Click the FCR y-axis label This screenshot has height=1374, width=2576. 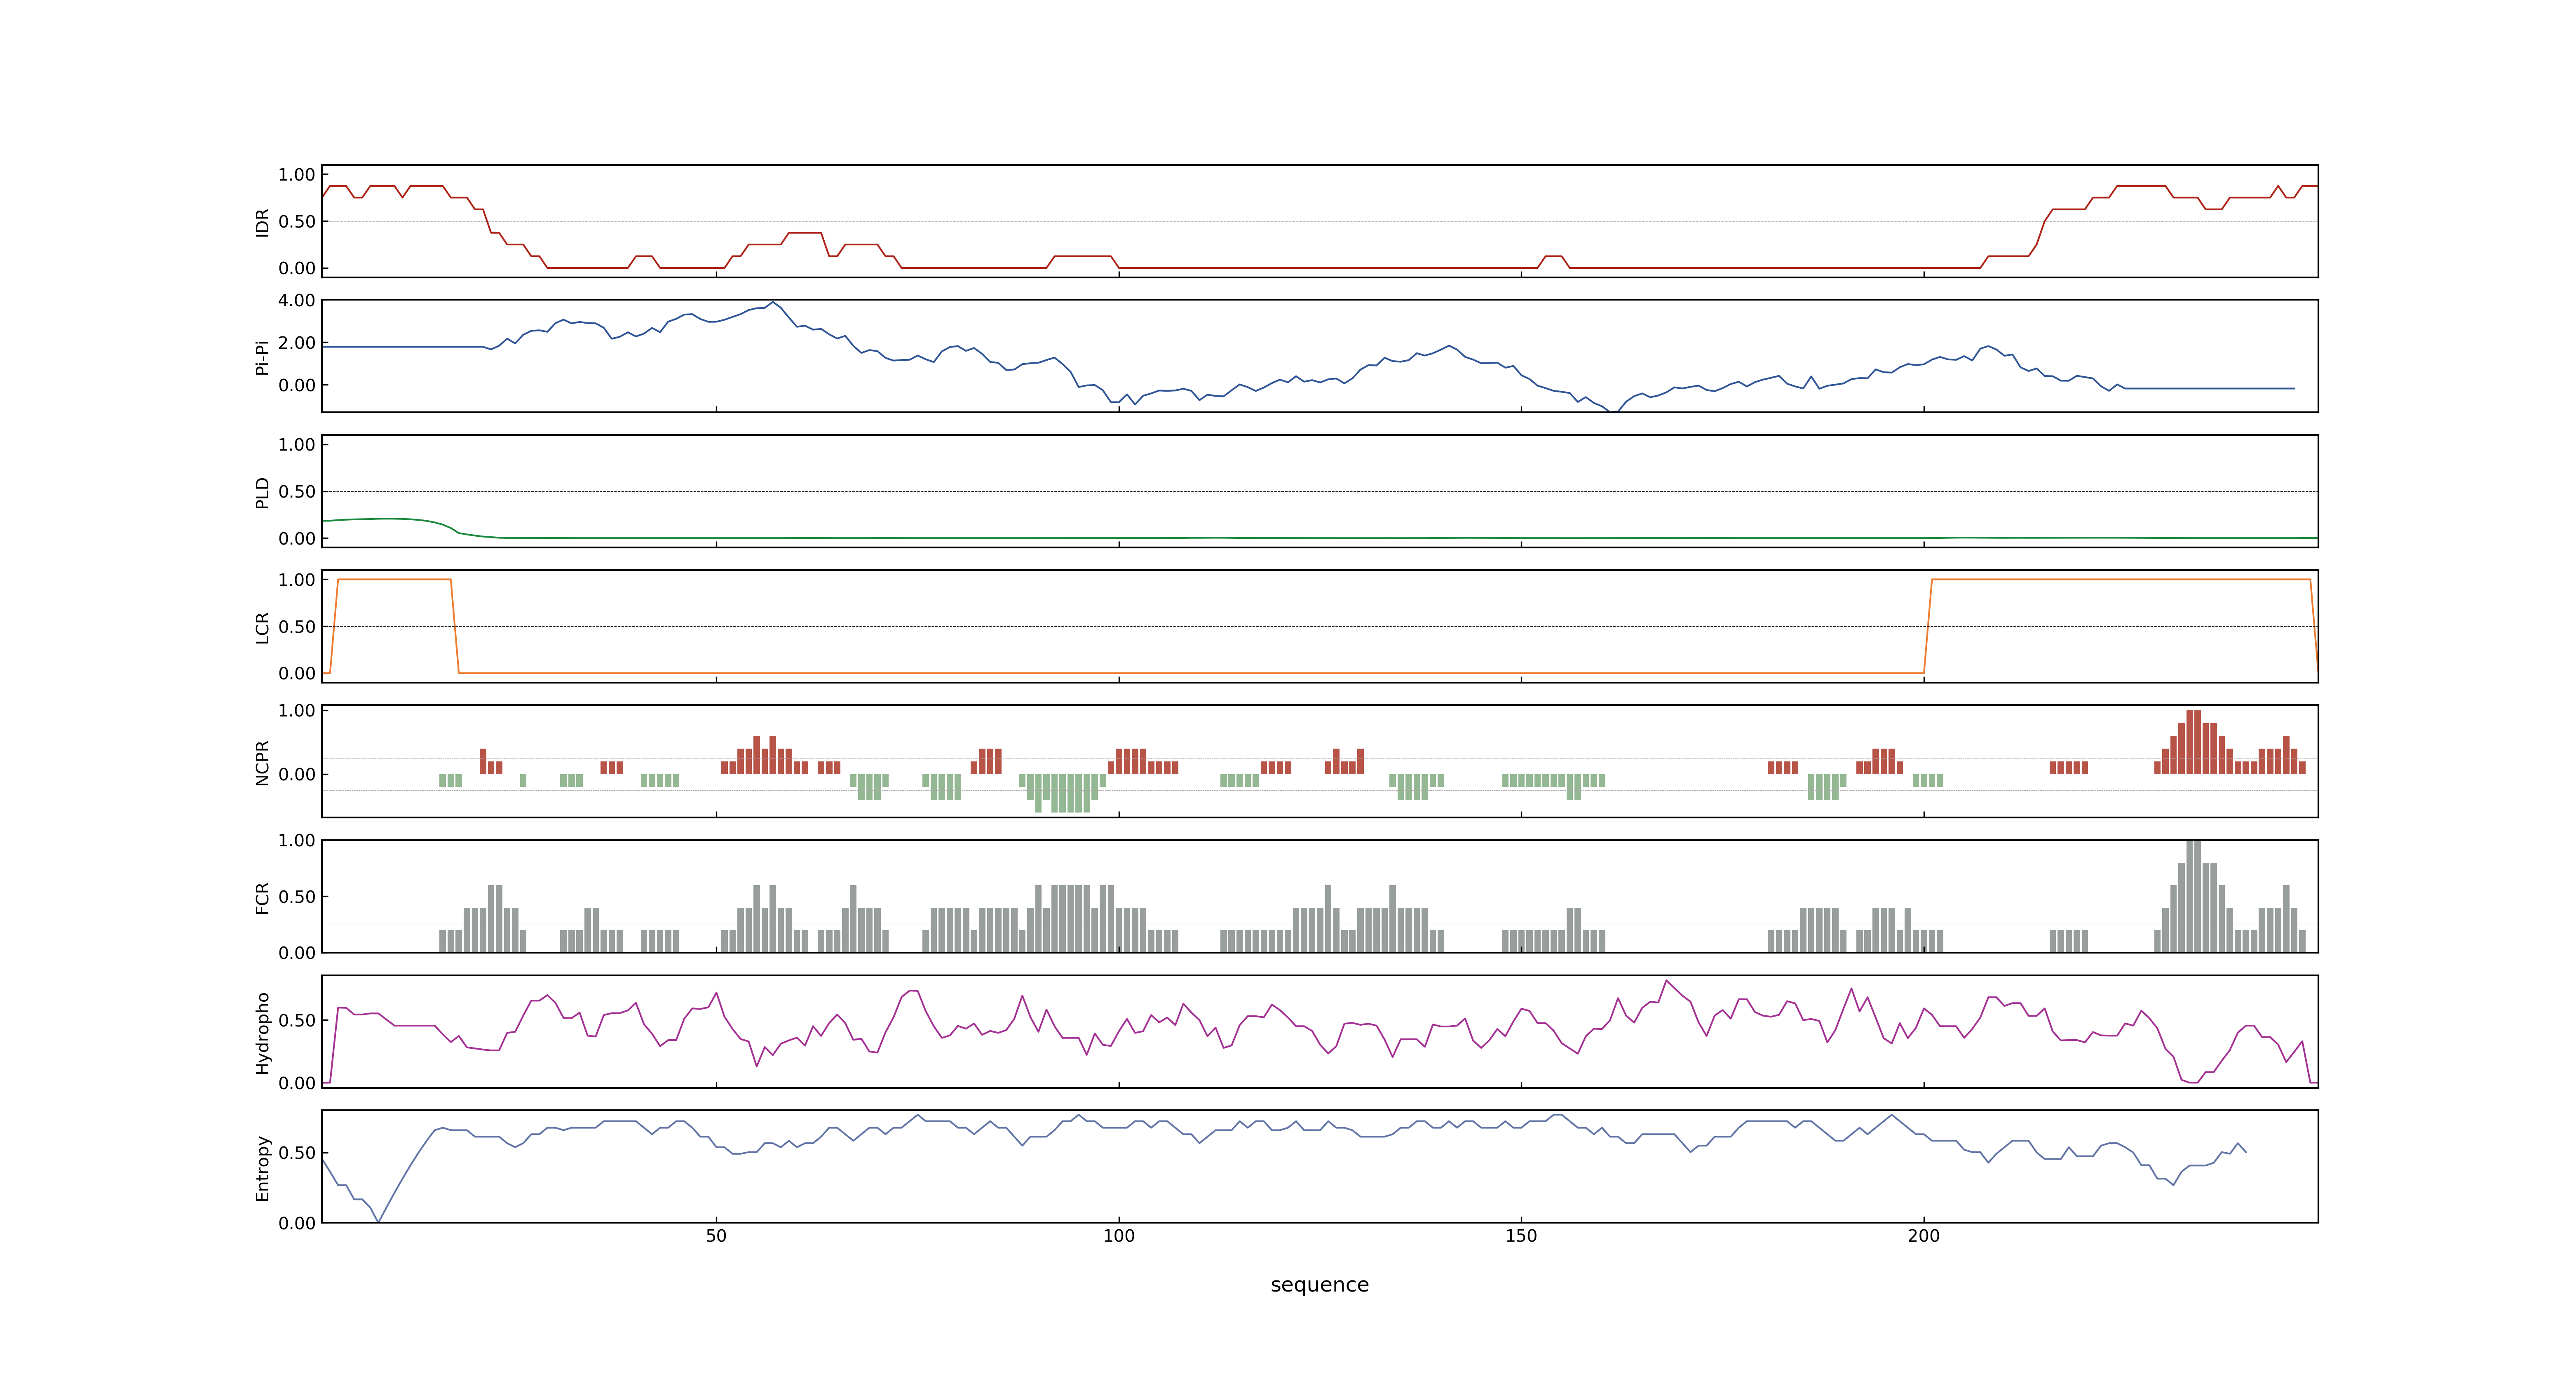(x=263, y=897)
